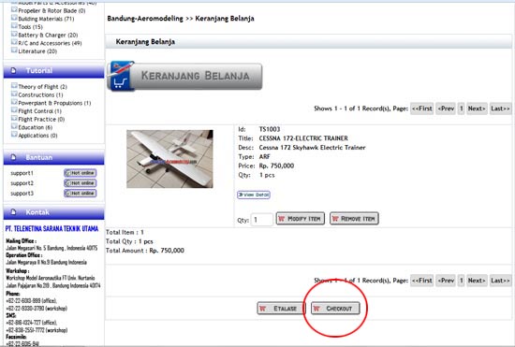515x347 pixels.
Task: Click the support2 Not online status icon
Action: tap(81, 183)
